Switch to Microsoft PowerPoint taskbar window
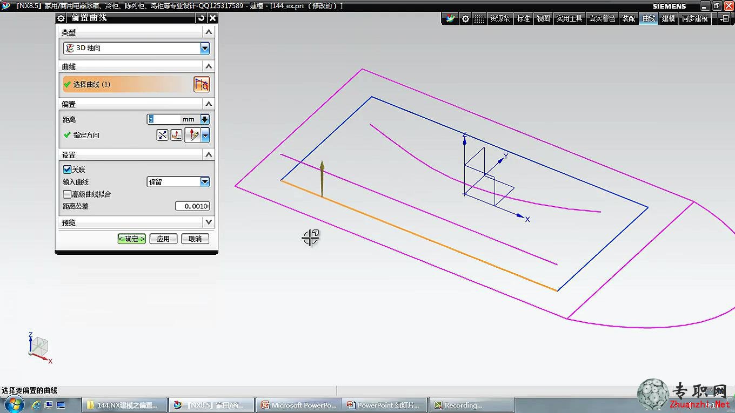This screenshot has width=735, height=413. coord(298,405)
